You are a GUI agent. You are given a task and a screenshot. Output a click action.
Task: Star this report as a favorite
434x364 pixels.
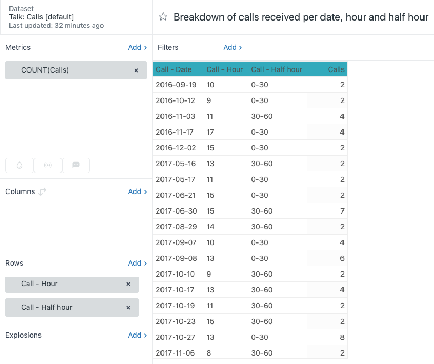pyautogui.click(x=163, y=17)
